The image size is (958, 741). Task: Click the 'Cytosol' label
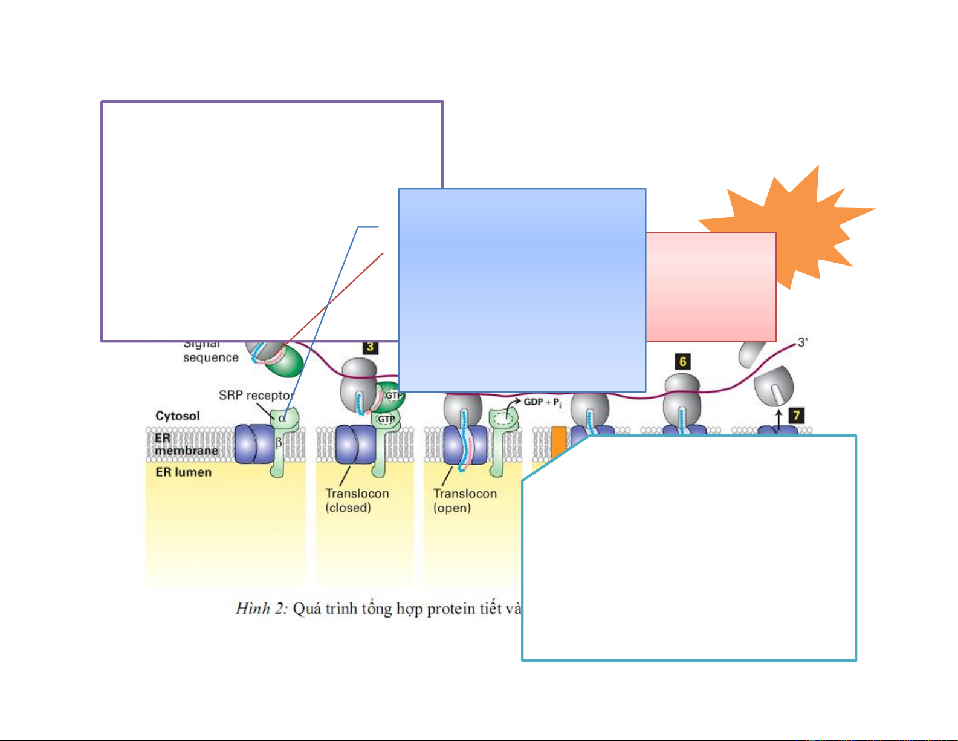[177, 416]
